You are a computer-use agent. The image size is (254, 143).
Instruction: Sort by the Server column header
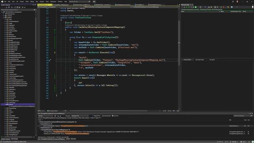coord(244,12)
